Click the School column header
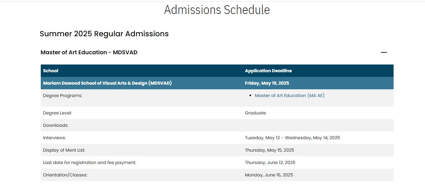The height and width of the screenshot is (191, 425). point(51,71)
